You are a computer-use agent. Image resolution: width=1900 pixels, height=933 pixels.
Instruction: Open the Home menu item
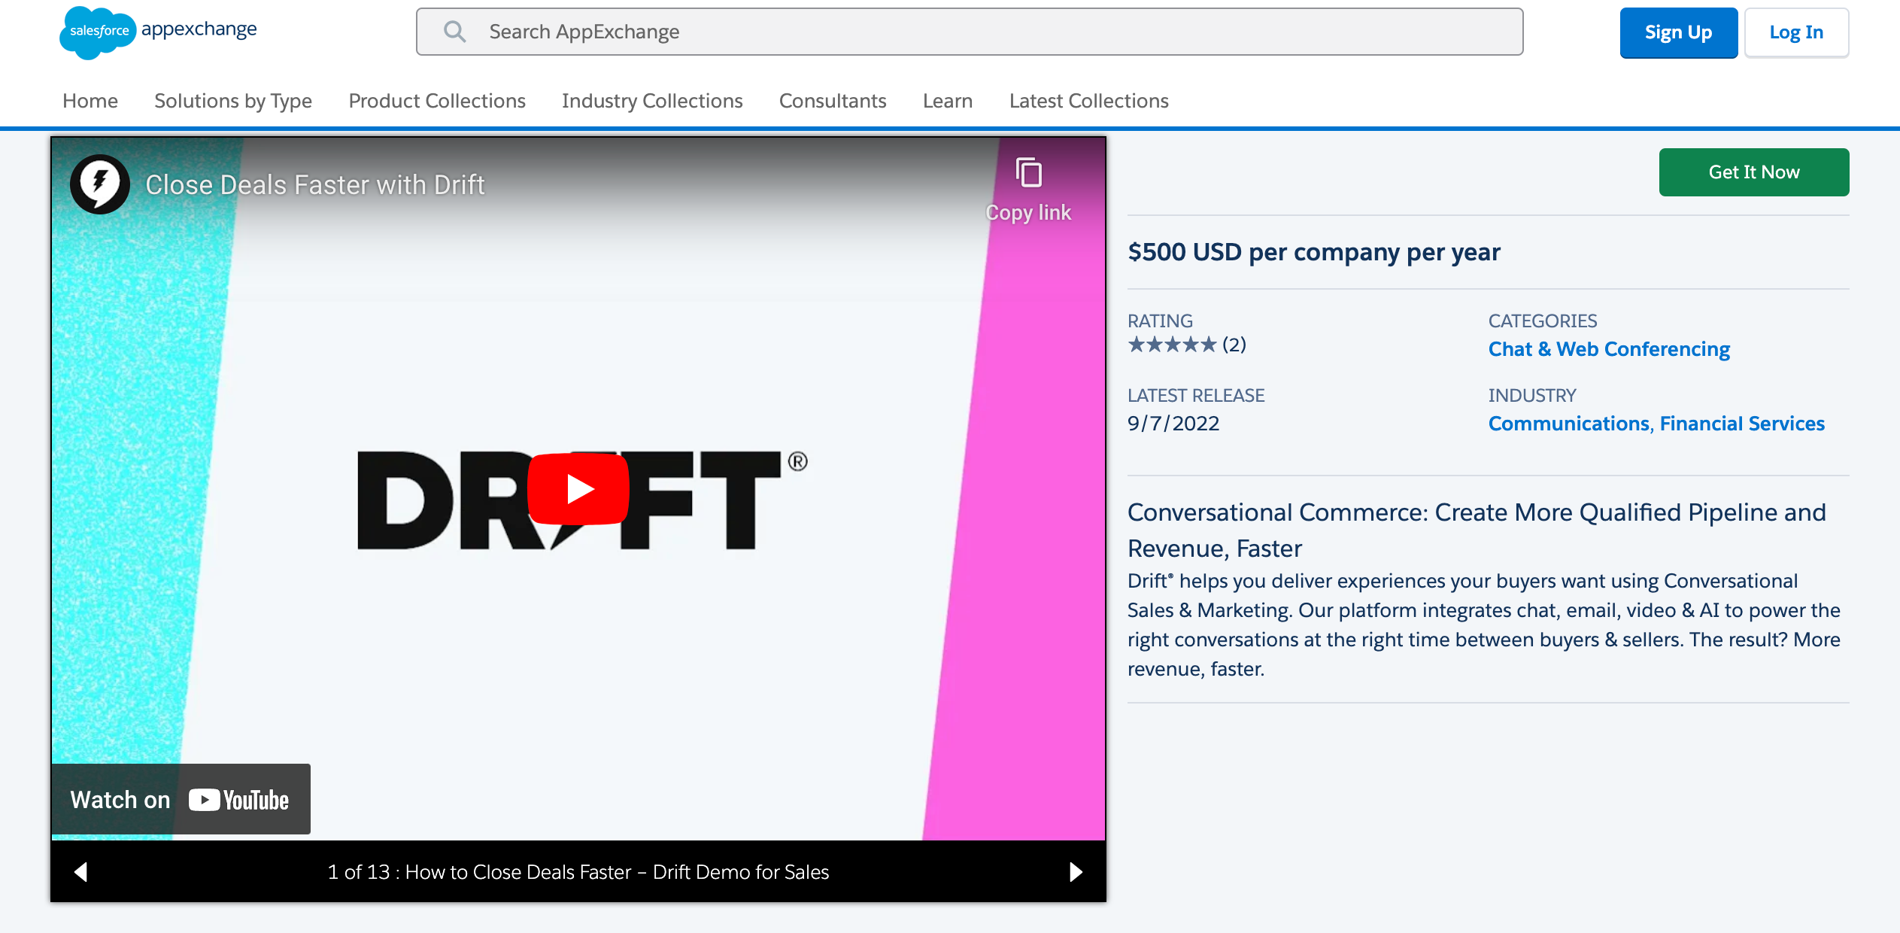(x=90, y=101)
